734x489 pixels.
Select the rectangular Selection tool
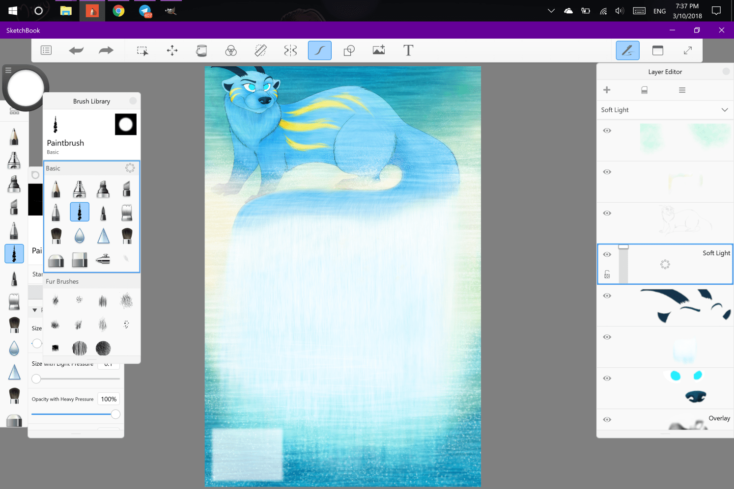point(142,51)
